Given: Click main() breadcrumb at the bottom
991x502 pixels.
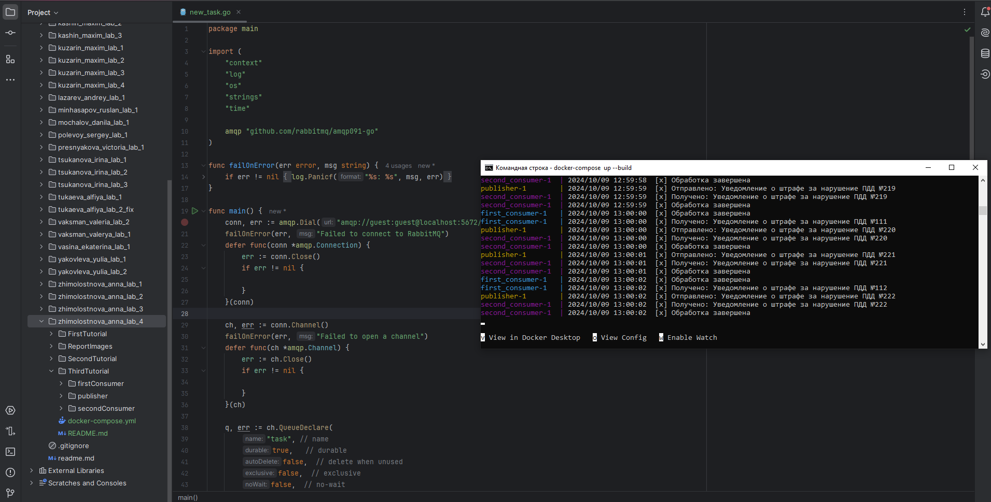Looking at the screenshot, I should coord(188,497).
